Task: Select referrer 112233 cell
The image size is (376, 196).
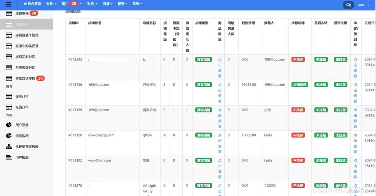Action: tap(270, 186)
